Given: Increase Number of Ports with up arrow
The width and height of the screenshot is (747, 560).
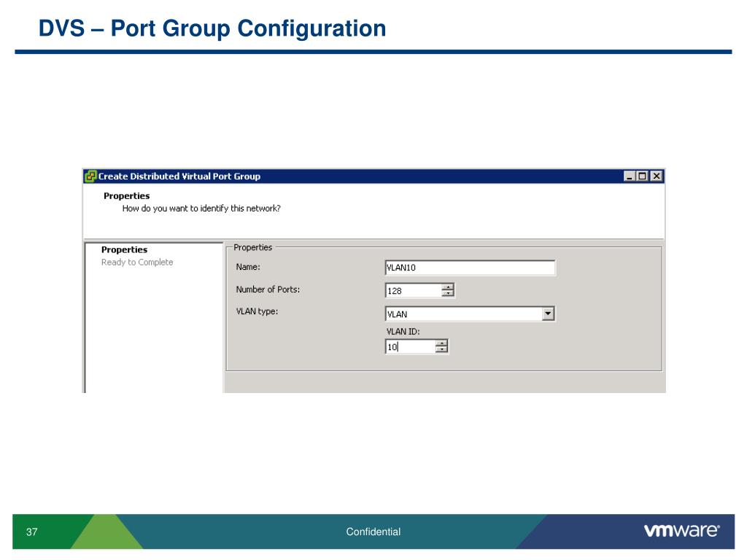Looking at the screenshot, I should coord(448,287).
